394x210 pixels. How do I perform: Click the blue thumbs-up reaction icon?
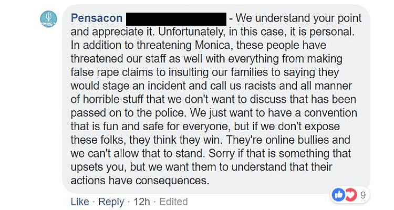338,195
